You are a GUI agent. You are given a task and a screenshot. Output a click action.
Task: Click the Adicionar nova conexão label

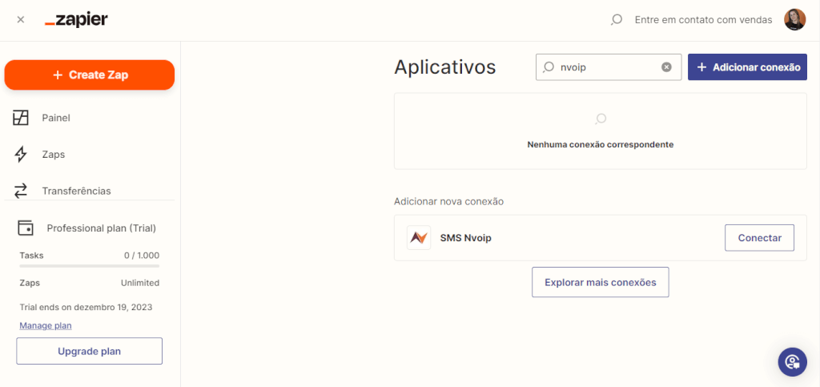pos(448,201)
